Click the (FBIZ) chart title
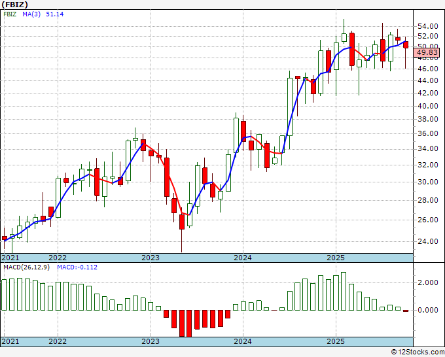445x357 pixels. pyautogui.click(x=15, y=5)
